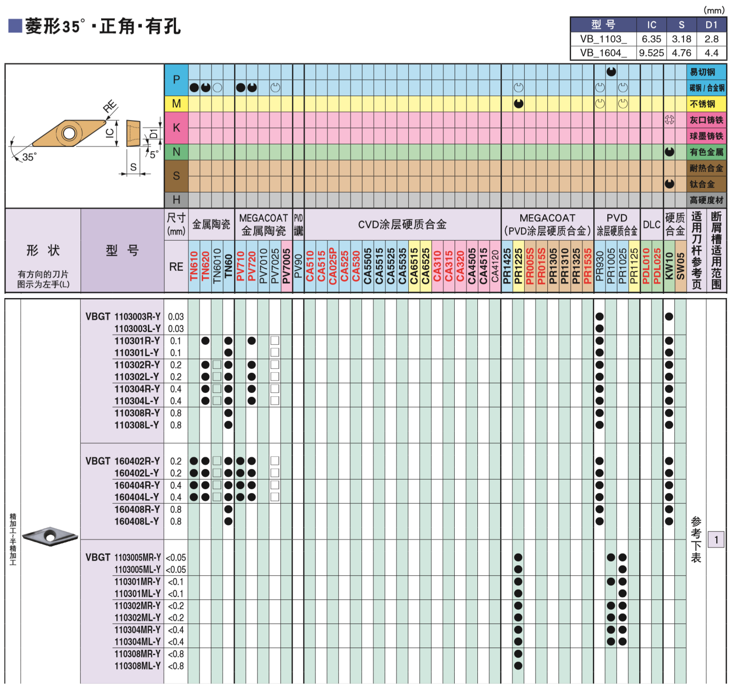
Task: Click the VB_1604_ row in dimensions table
Action: pos(603,53)
